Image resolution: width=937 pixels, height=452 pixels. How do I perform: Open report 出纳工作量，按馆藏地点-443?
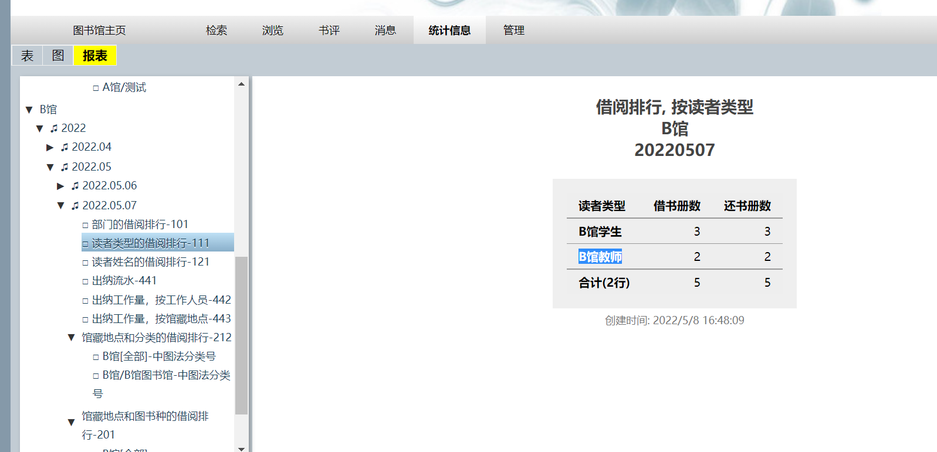tap(161, 319)
